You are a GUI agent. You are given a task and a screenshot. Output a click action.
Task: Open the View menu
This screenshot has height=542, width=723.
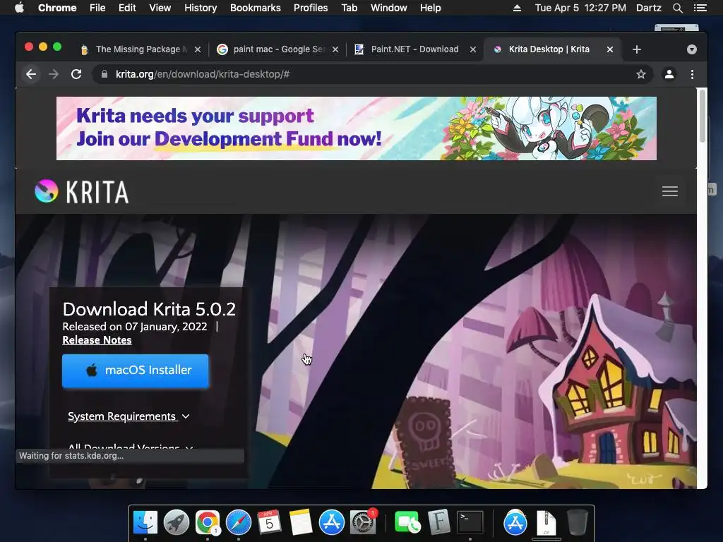point(160,8)
